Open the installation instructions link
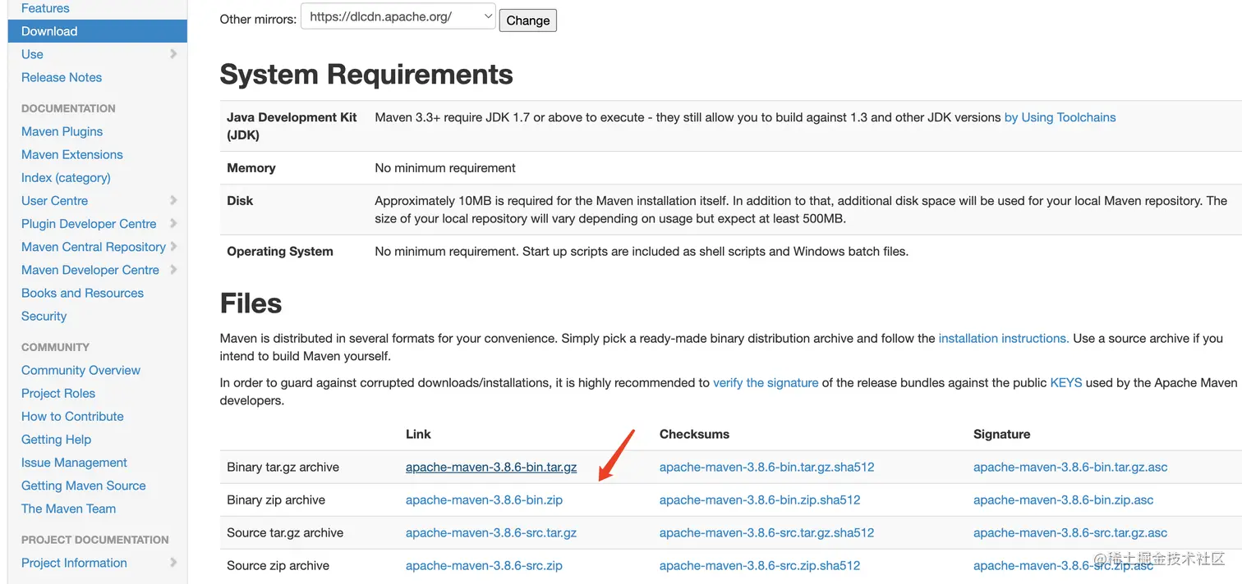1242x584 pixels. [x=1003, y=338]
